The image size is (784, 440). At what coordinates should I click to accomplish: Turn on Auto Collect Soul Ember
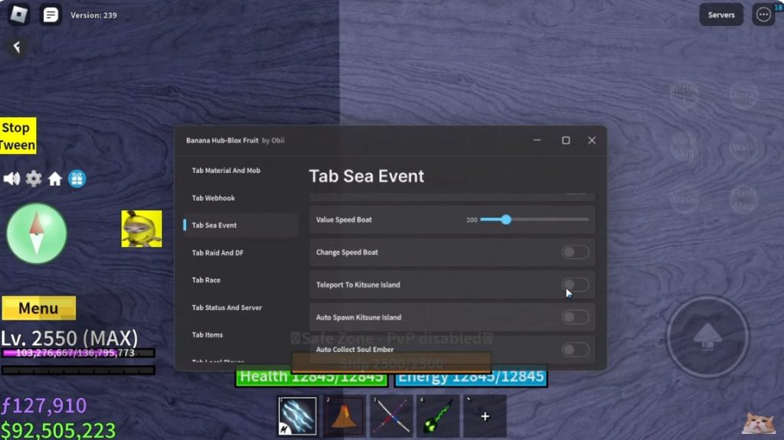click(x=576, y=350)
